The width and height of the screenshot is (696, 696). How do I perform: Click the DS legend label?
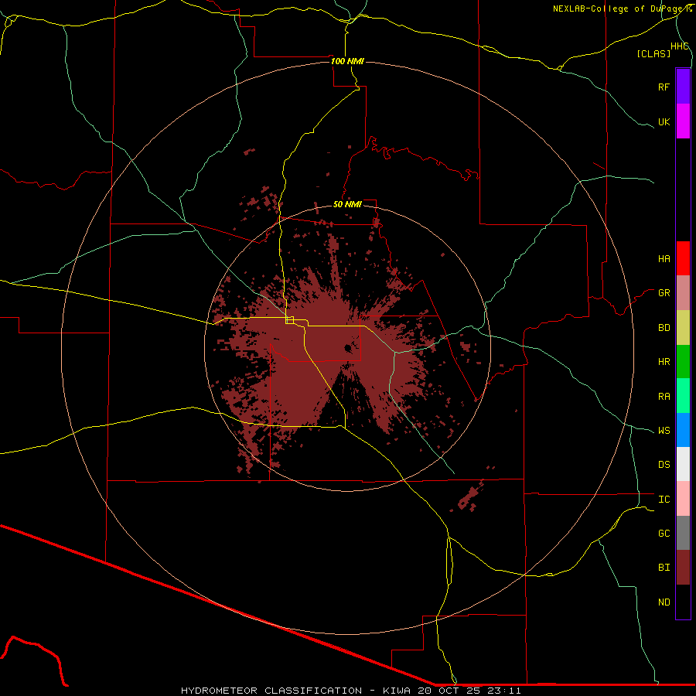click(x=664, y=465)
